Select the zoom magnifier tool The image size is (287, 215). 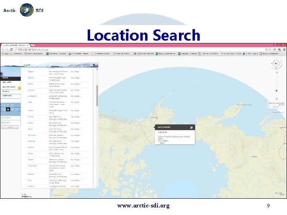(x=4, y=109)
